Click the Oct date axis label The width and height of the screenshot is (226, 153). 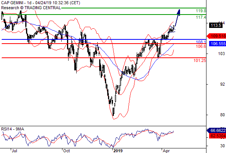pyautogui.click(x=66, y=151)
